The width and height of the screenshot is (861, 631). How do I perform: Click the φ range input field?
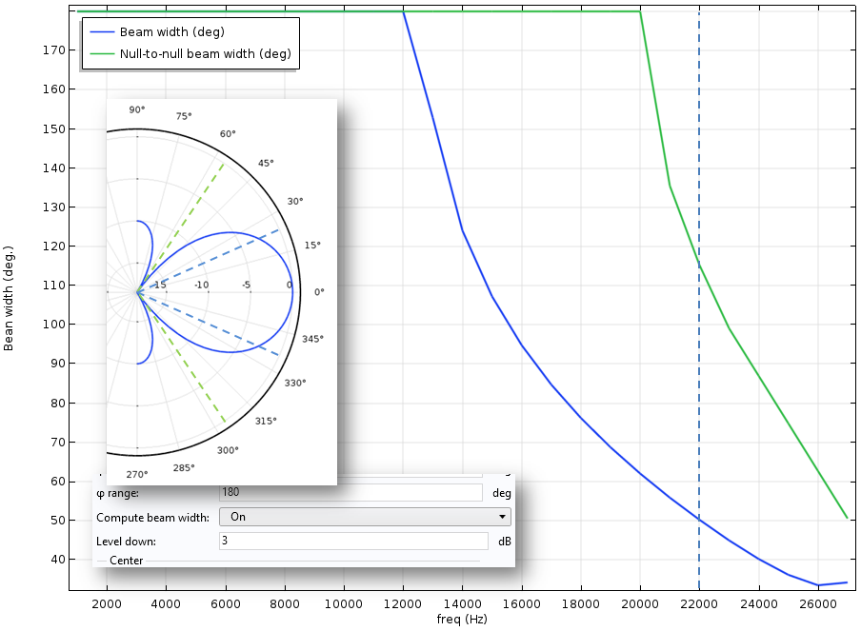(x=350, y=493)
